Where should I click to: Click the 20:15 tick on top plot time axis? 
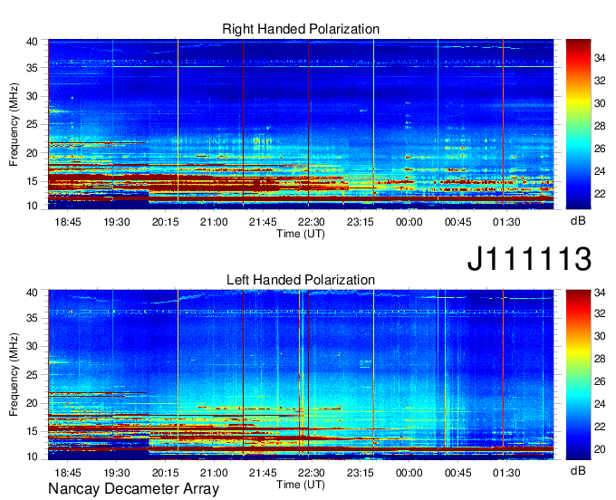166,222
